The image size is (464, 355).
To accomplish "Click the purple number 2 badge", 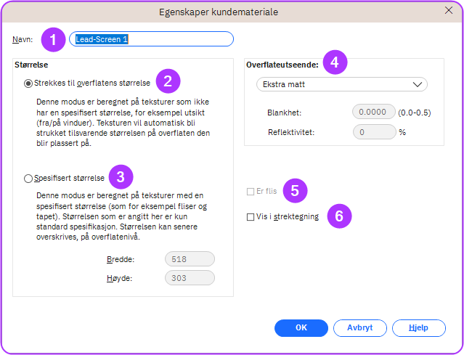I will point(168,81).
